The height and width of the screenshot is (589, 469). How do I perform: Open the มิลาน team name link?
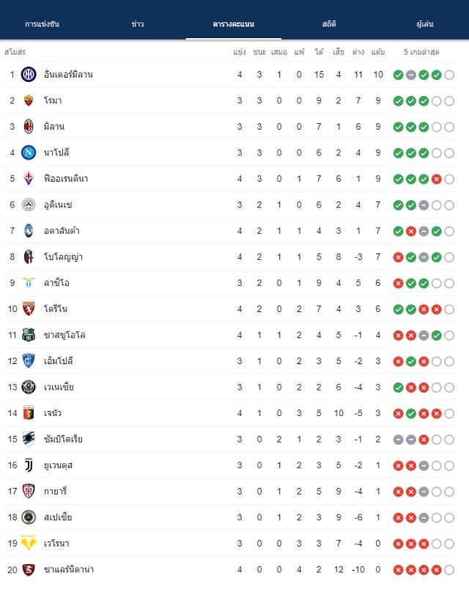[x=54, y=127]
